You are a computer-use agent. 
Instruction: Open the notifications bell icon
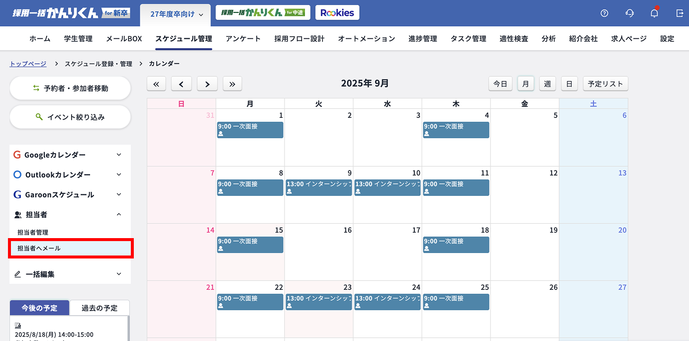point(654,13)
